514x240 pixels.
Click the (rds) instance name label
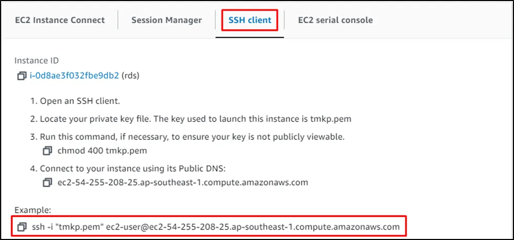[x=130, y=76]
